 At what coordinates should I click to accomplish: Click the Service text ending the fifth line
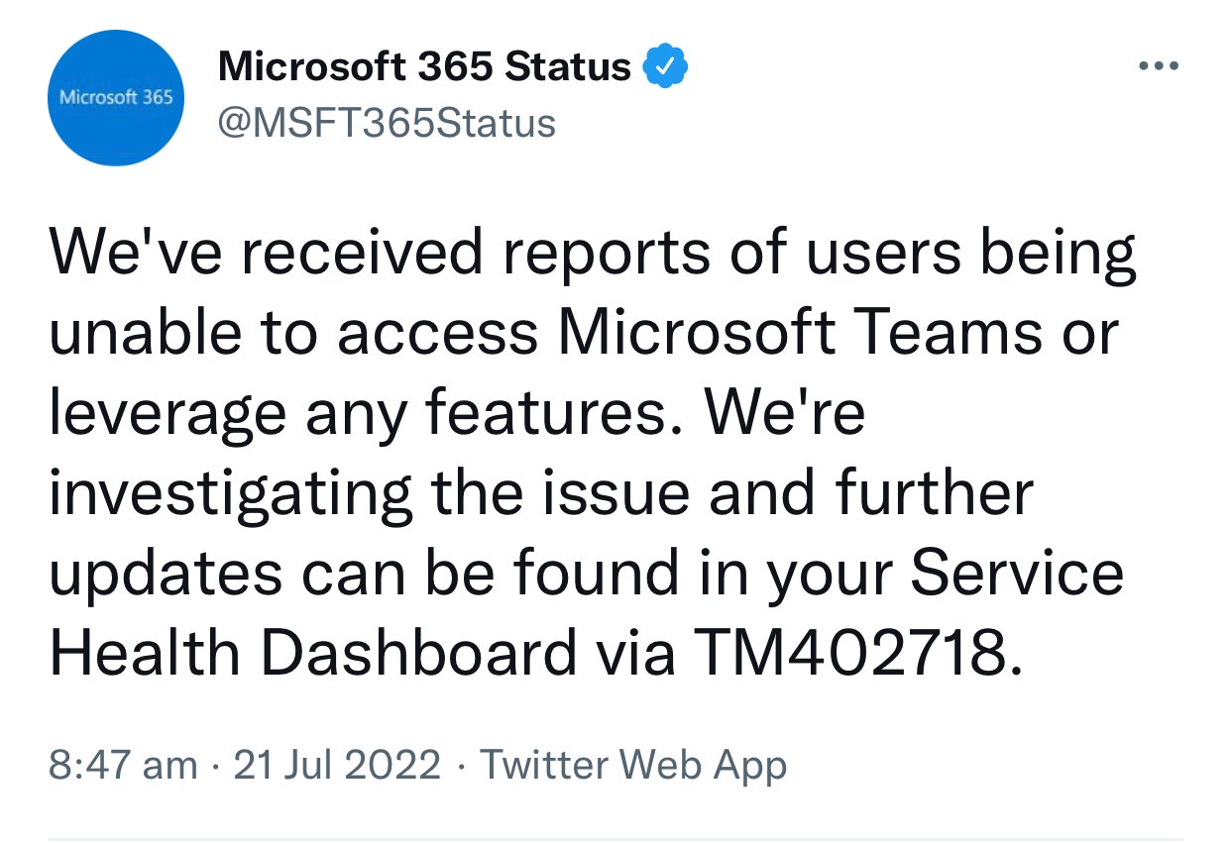point(1017,574)
